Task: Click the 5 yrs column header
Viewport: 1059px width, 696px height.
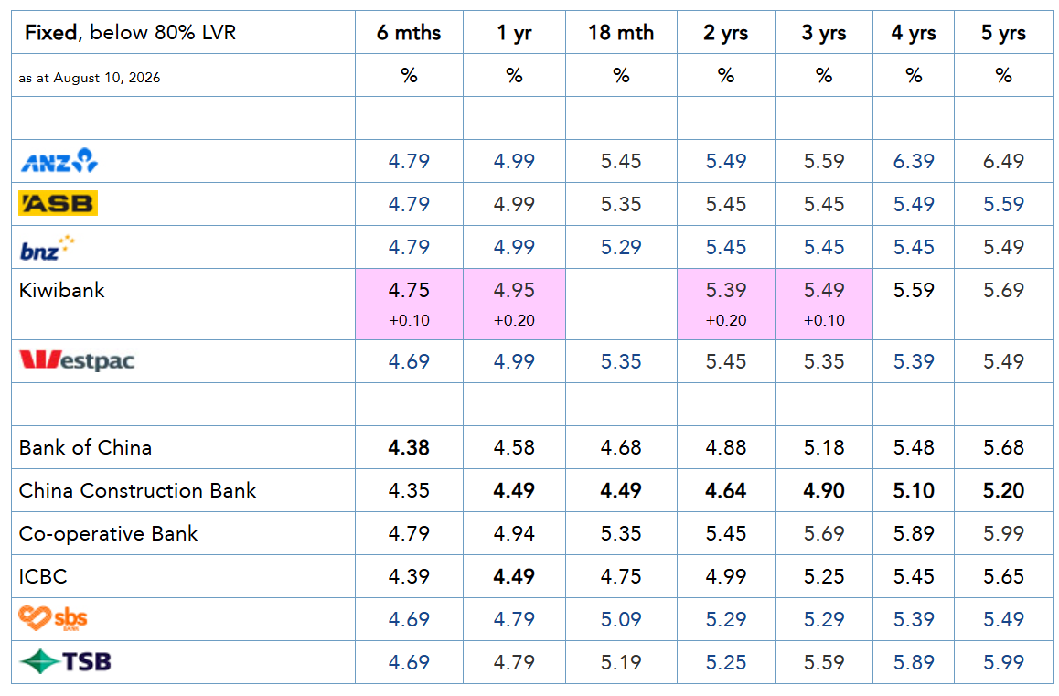Action: click(x=1003, y=32)
